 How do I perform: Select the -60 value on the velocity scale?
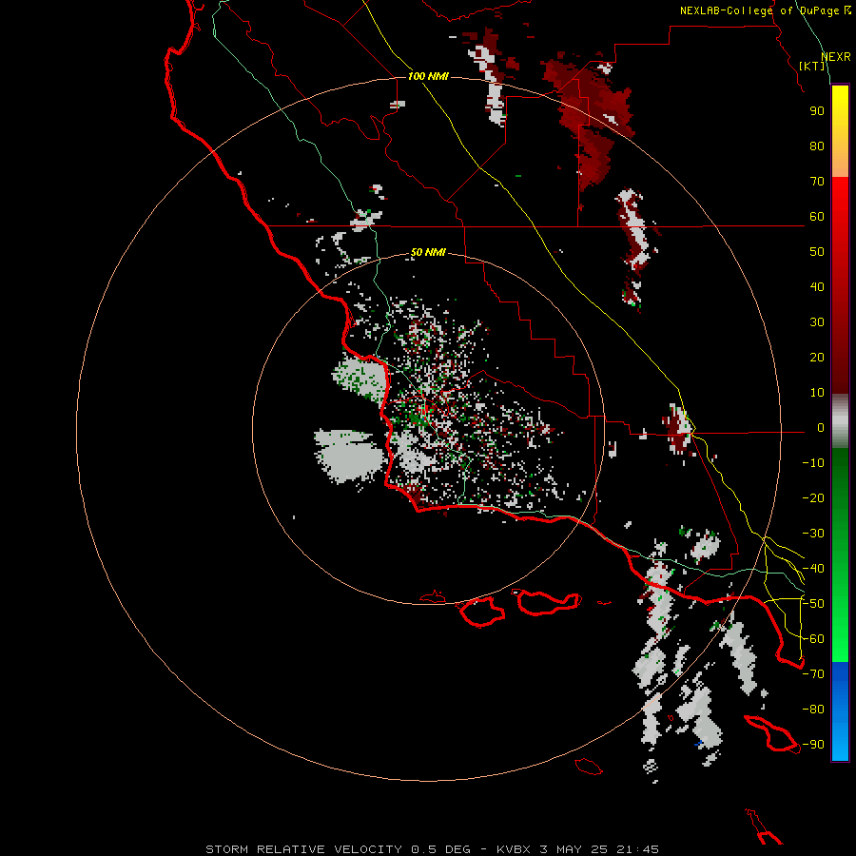(x=813, y=639)
